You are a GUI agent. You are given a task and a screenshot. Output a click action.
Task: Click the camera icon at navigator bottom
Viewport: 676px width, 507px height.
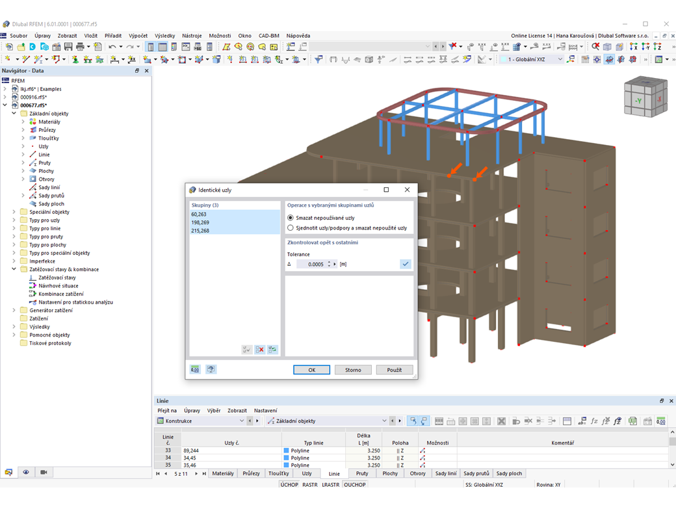coord(44,472)
